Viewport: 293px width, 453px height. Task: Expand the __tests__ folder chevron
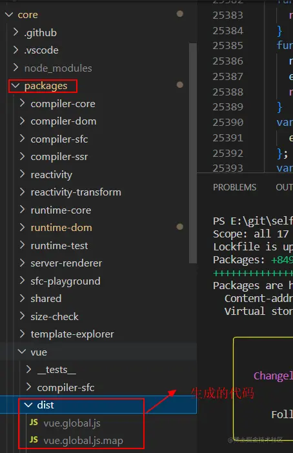tap(28, 369)
